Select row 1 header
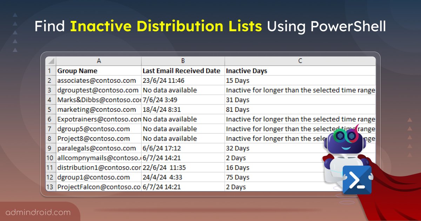421x221 pixels. pyautogui.click(x=51, y=71)
